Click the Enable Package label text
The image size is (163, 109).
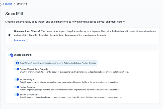(x=28, y=87)
